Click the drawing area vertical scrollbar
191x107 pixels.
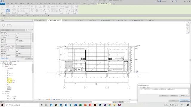[x=190, y=60]
